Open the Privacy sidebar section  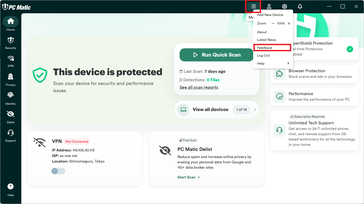(11, 80)
